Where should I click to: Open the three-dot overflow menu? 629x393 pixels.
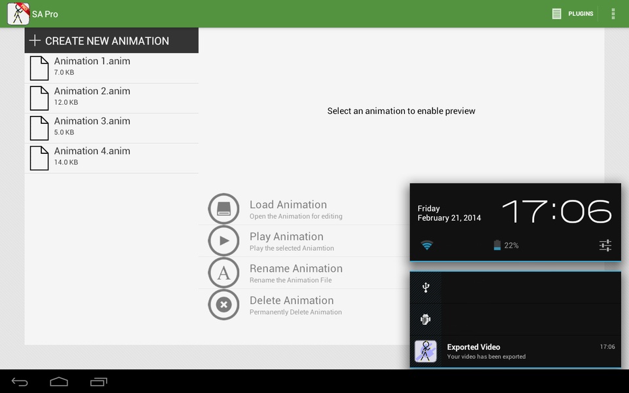coord(613,14)
